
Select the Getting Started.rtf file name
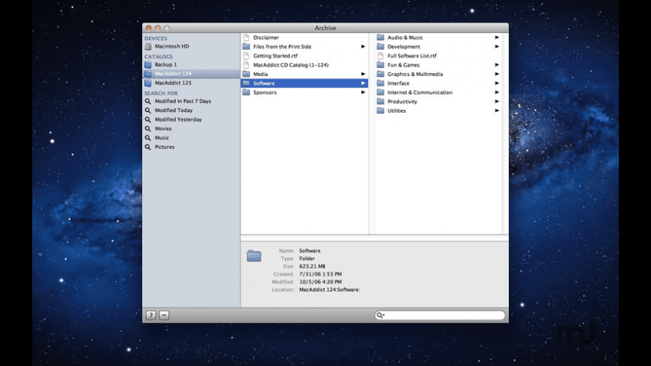[275, 55]
